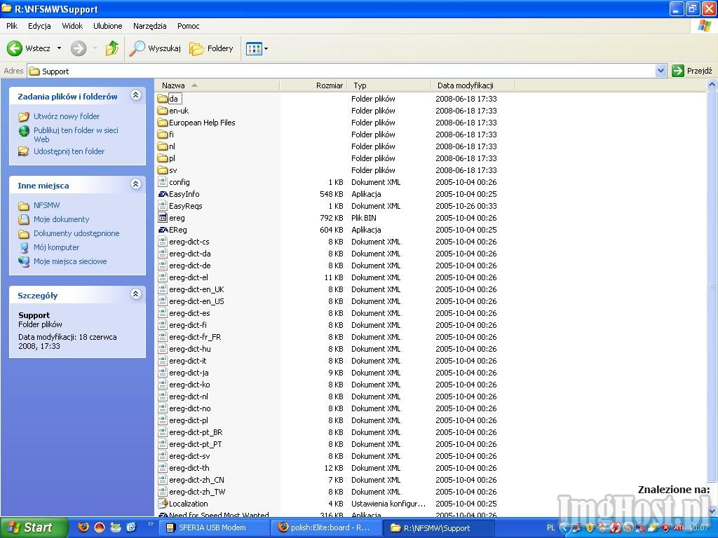Switch to polish:Elite:board taskbar button
718x538 pixels.
(326, 527)
